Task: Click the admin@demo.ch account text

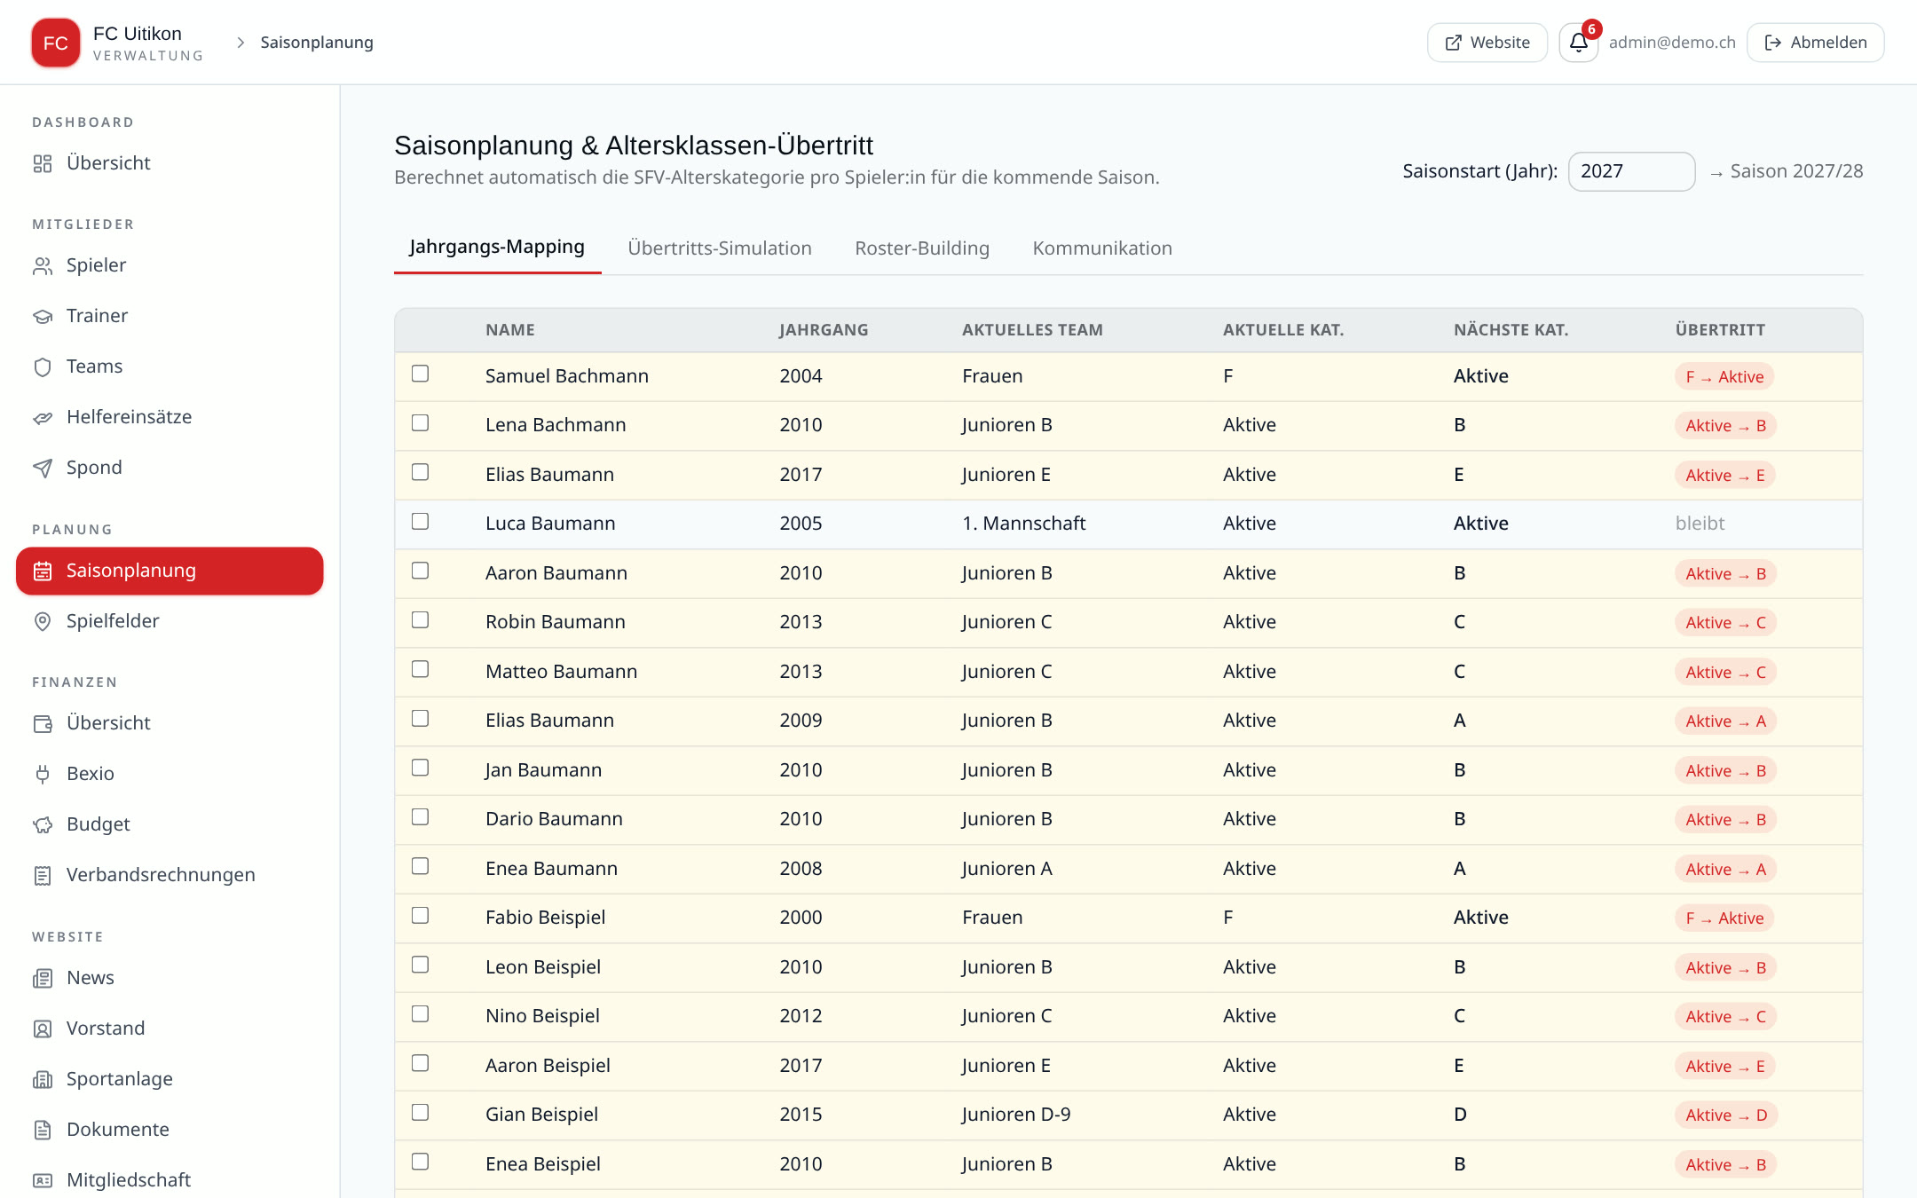Action: (x=1672, y=43)
